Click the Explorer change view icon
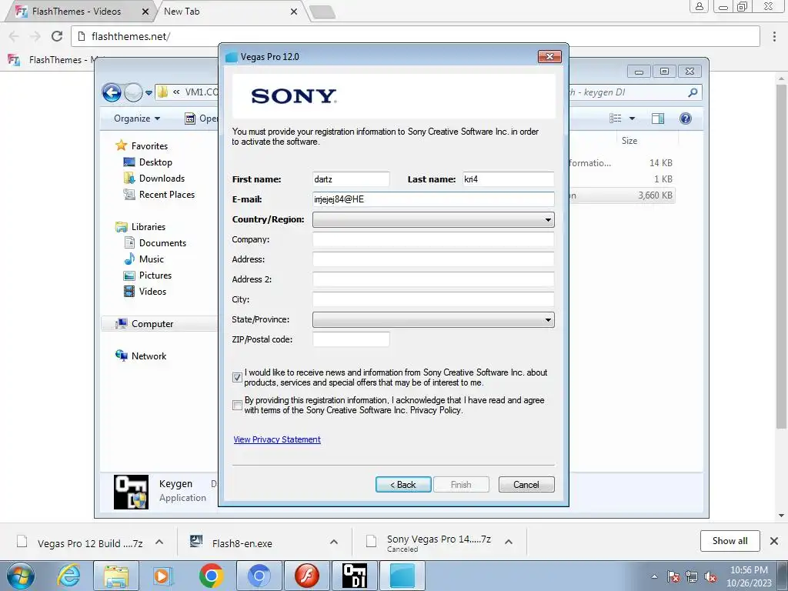 pyautogui.click(x=615, y=118)
